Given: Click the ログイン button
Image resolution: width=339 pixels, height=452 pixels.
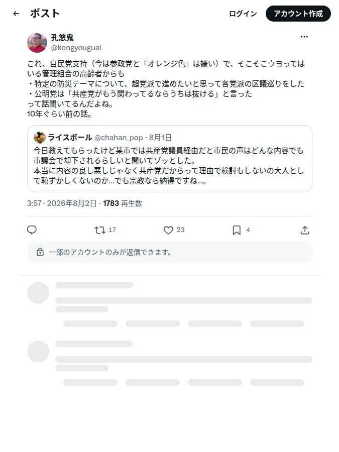Looking at the screenshot, I should pyautogui.click(x=243, y=14).
